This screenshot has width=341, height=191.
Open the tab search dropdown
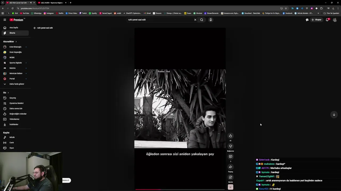(x=3, y=3)
